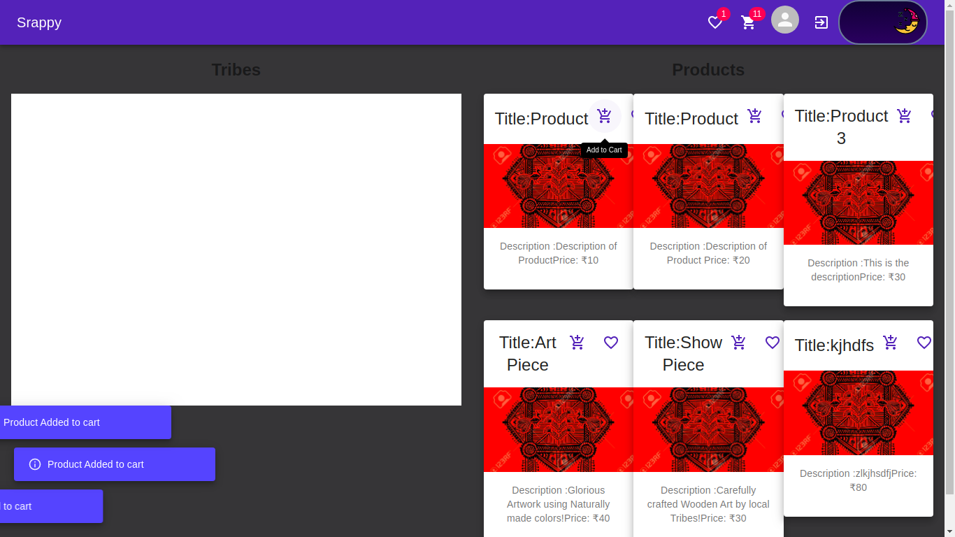Screen dimensions: 955x537
Task: Add Product 3 to cart
Action: click(x=904, y=116)
